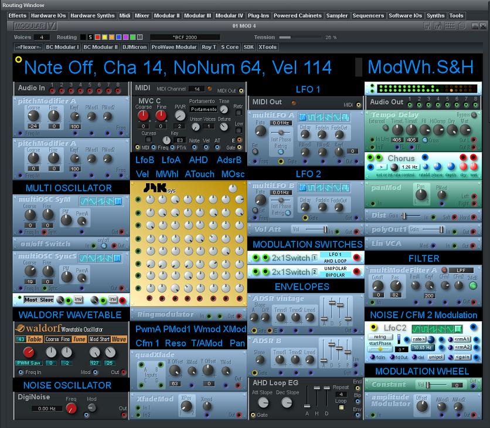This screenshot has height=428, width=490.
Task: Open the Portamento mode dropdown
Action: pos(203,110)
